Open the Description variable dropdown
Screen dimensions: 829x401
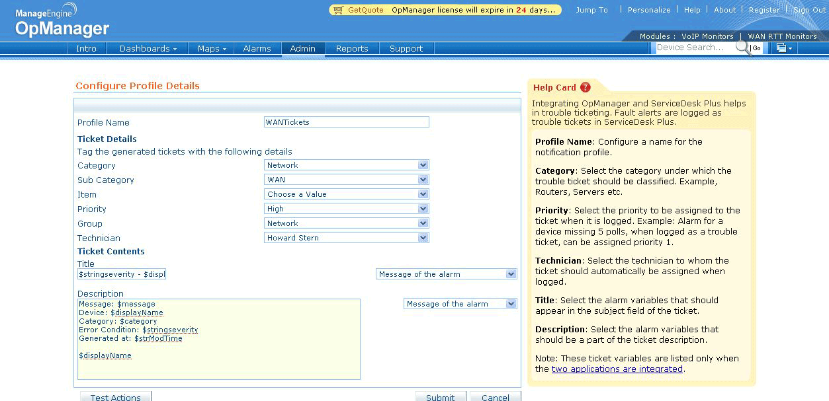coord(460,304)
